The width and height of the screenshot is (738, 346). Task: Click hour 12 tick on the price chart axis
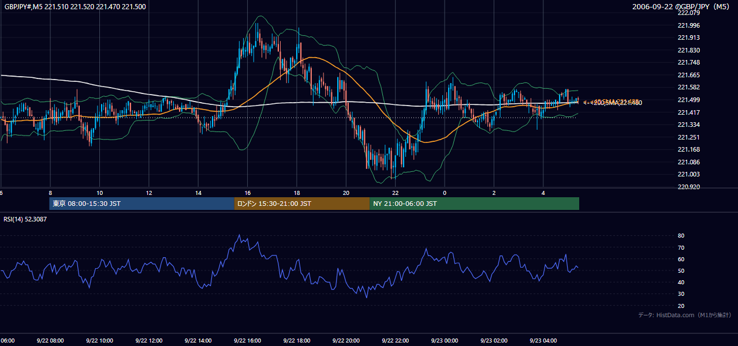coord(149,193)
